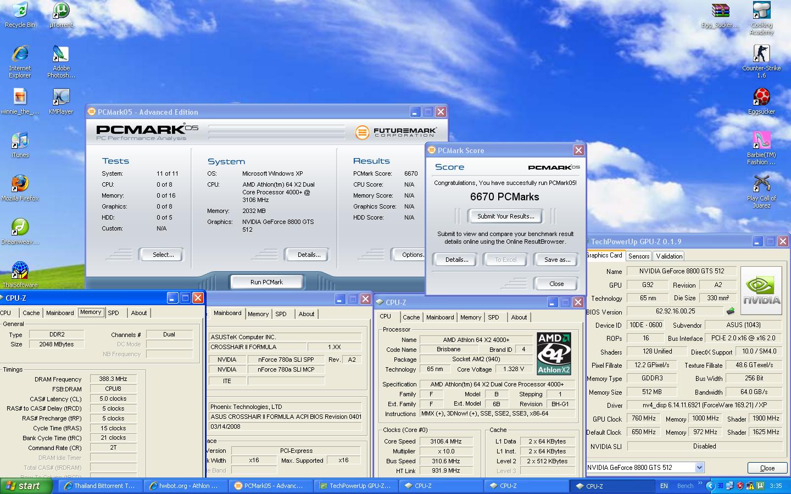The width and height of the screenshot is (791, 494).
Task: Click the 760 MHz GPU Clock field
Action: click(643, 418)
